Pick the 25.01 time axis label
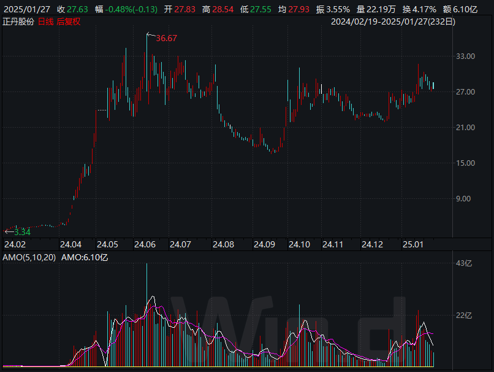494x372 pixels. click(412, 244)
